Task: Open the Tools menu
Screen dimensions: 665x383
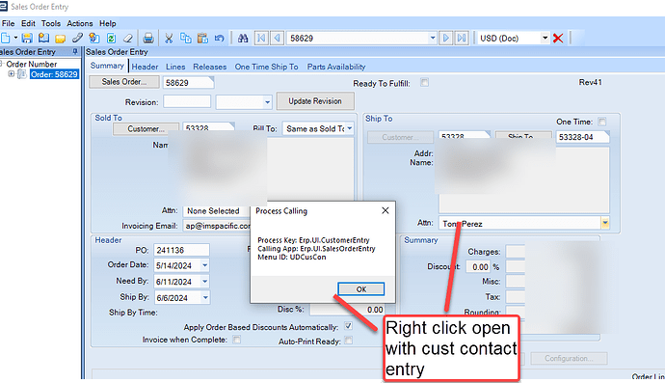Action: pyautogui.click(x=51, y=24)
